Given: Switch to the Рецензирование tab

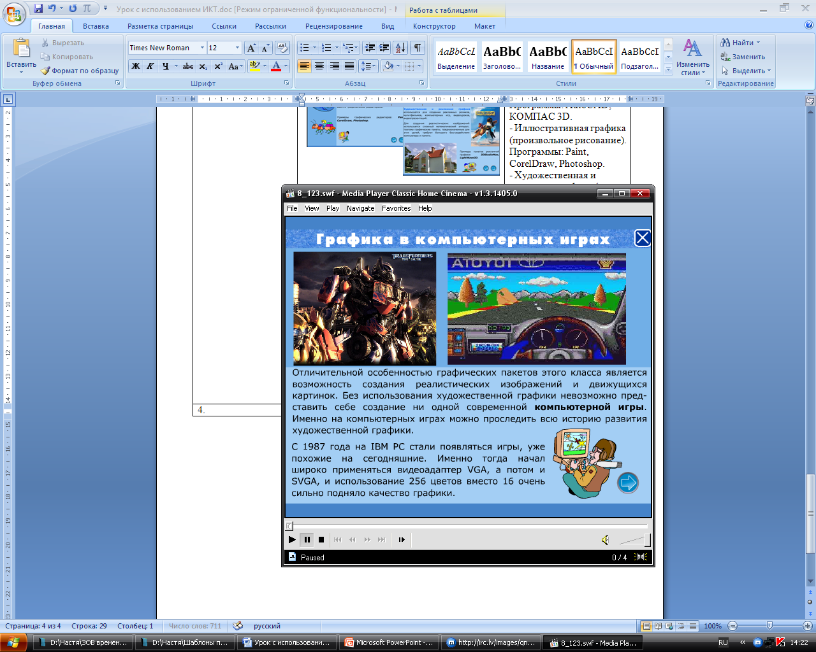Looking at the screenshot, I should point(333,26).
